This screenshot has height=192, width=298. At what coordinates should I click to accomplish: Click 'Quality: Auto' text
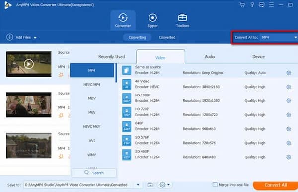coord(255,73)
